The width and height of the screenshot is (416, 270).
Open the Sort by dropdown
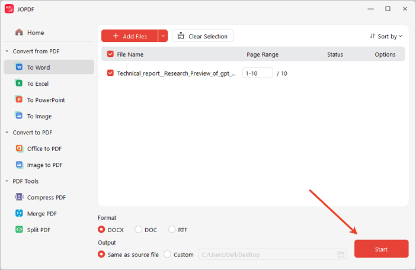coord(386,36)
